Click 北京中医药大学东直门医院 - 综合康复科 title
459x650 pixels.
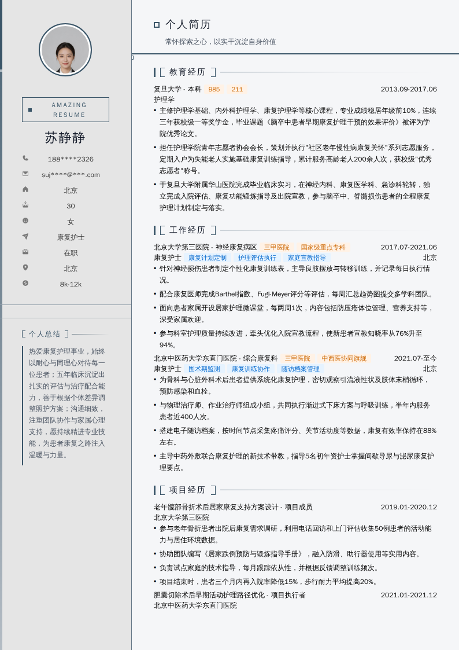216,358
